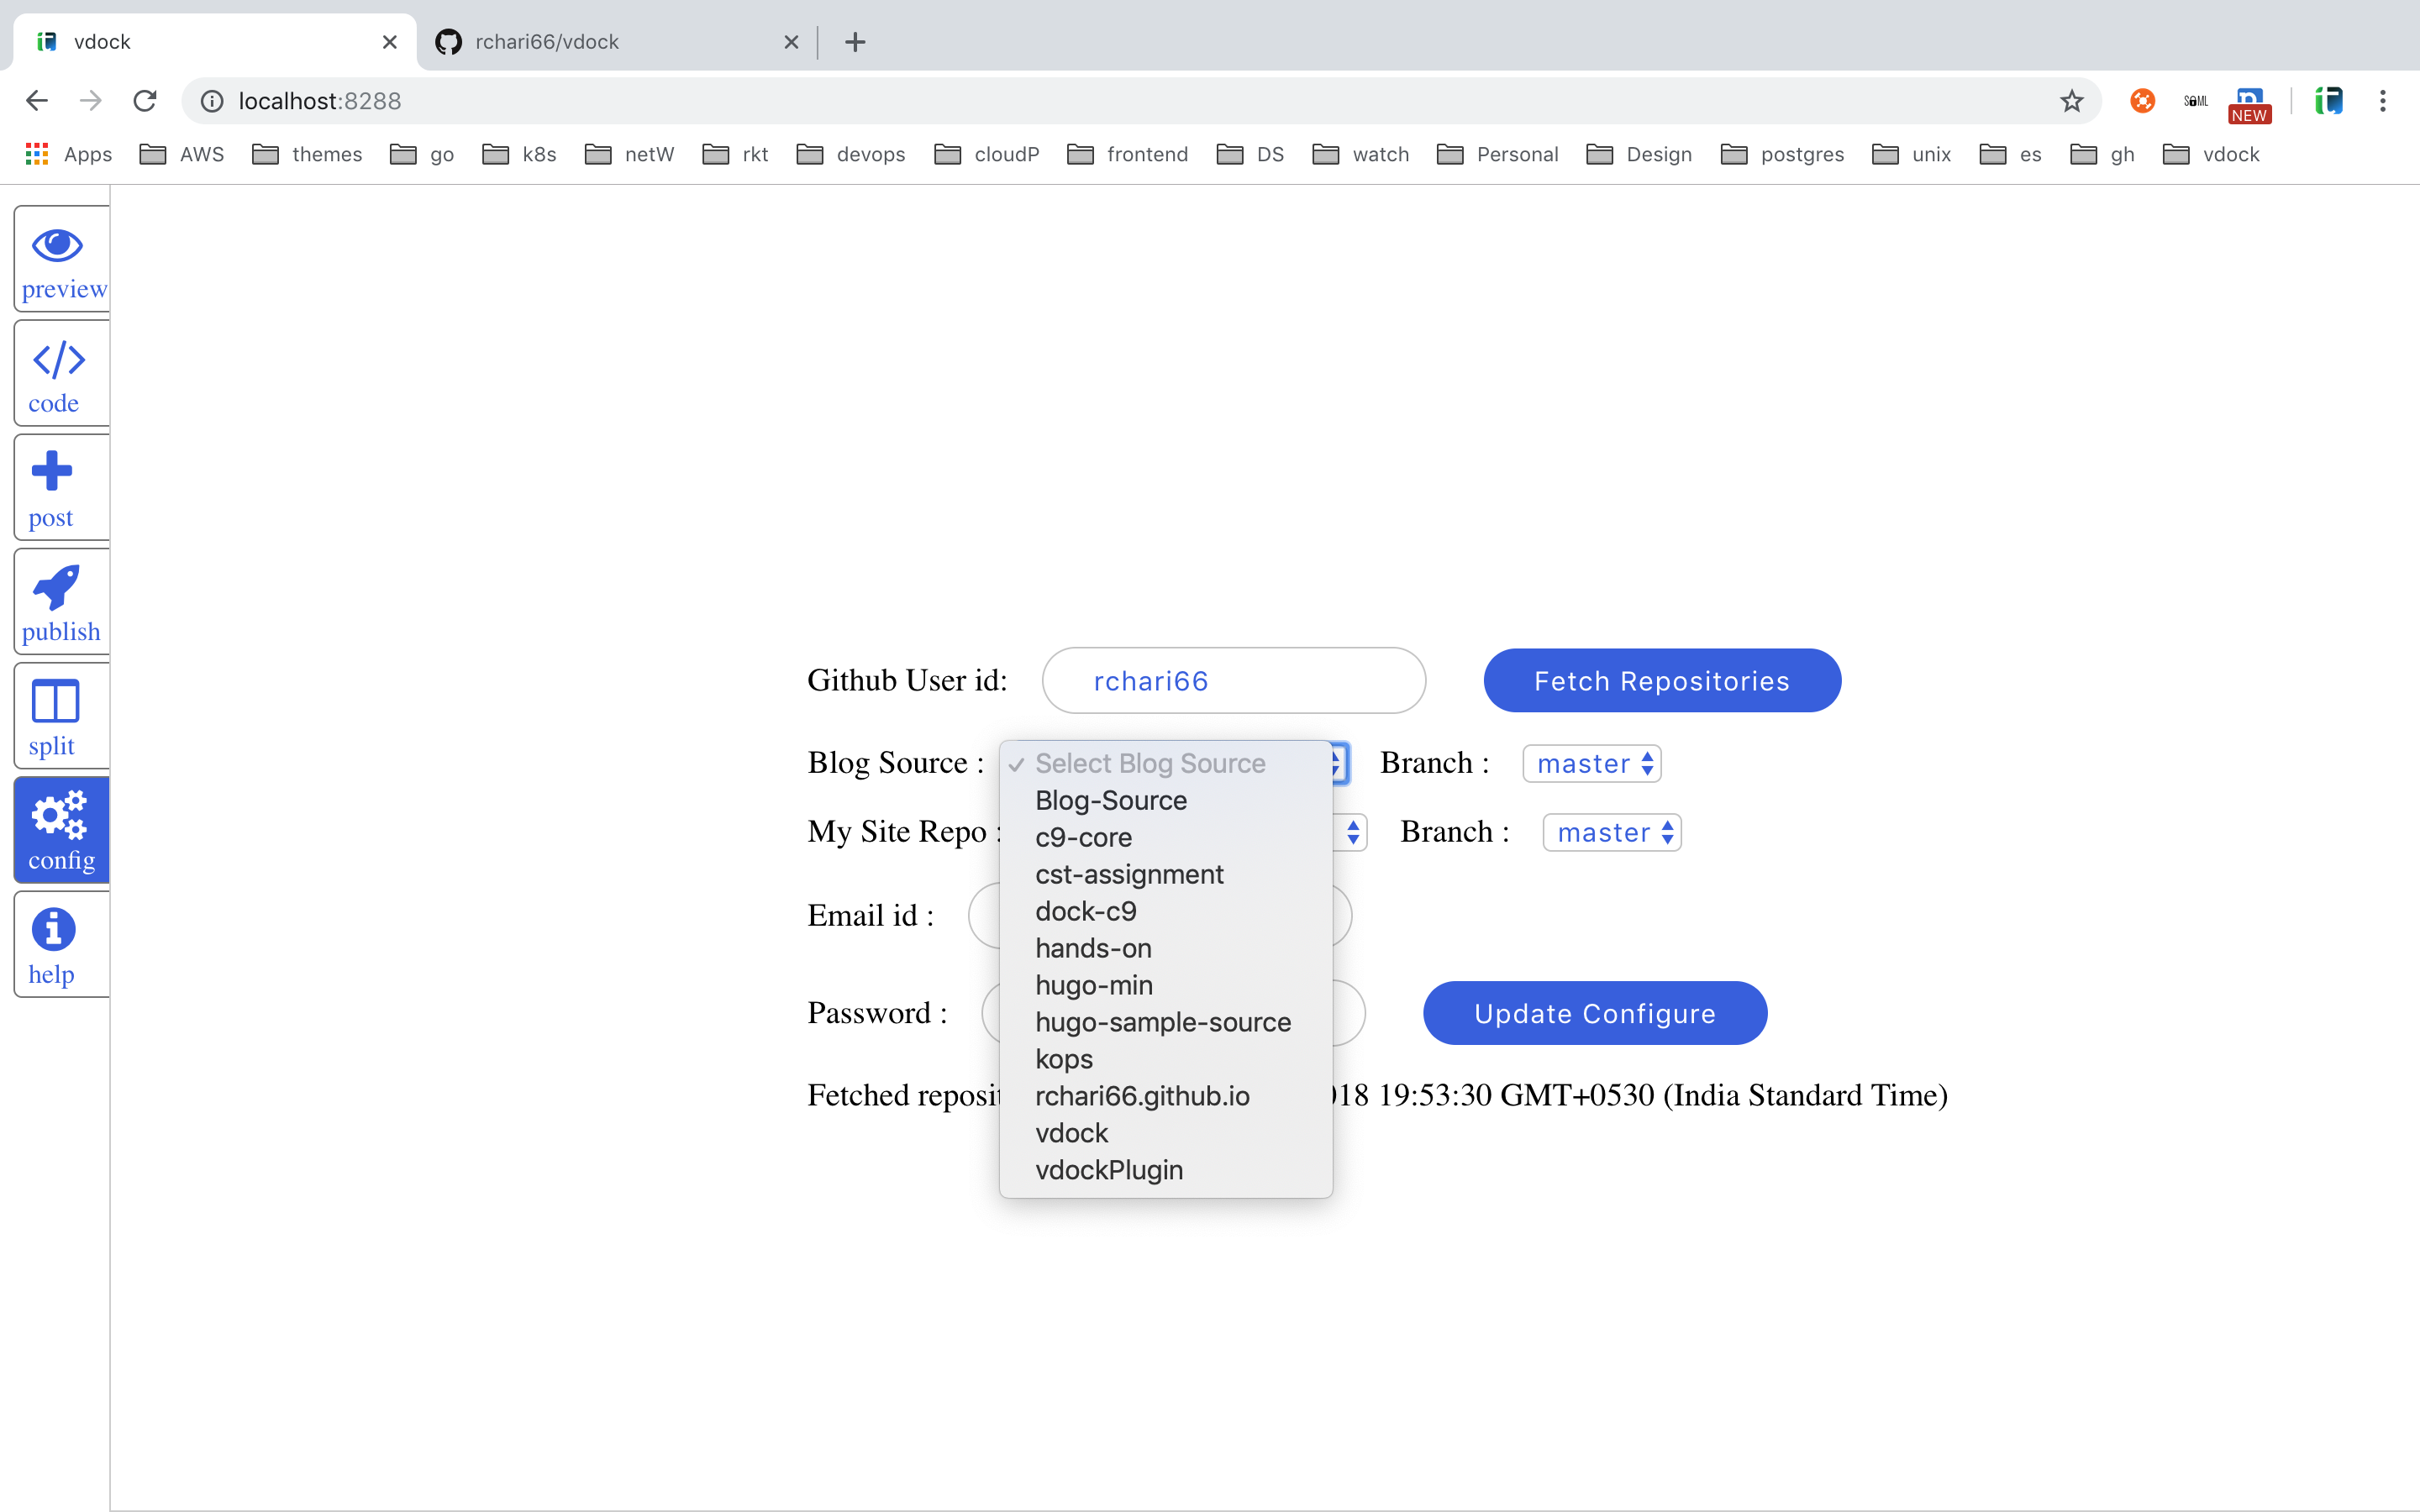Viewport: 2420px width, 1512px height.
Task: Reload the page with refresh icon
Action: pyautogui.click(x=146, y=101)
